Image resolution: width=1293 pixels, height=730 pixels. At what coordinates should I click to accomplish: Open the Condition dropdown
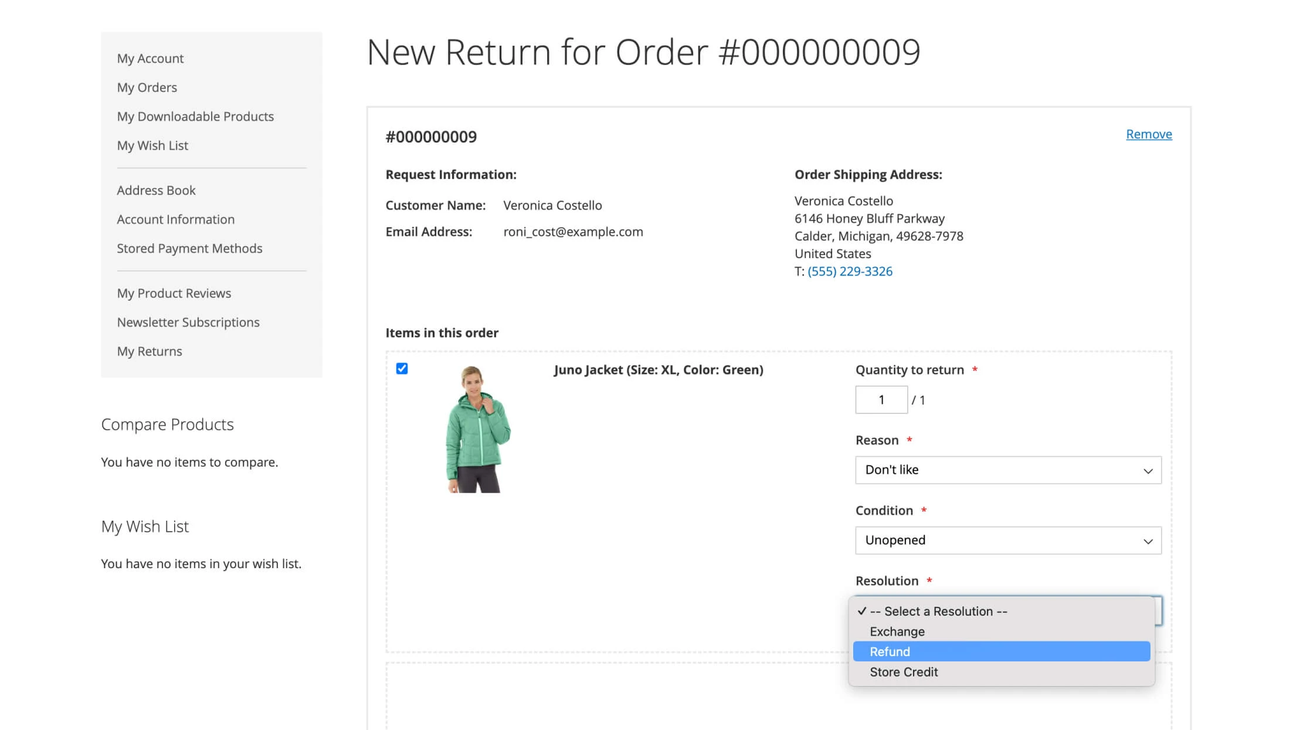pyautogui.click(x=1007, y=540)
